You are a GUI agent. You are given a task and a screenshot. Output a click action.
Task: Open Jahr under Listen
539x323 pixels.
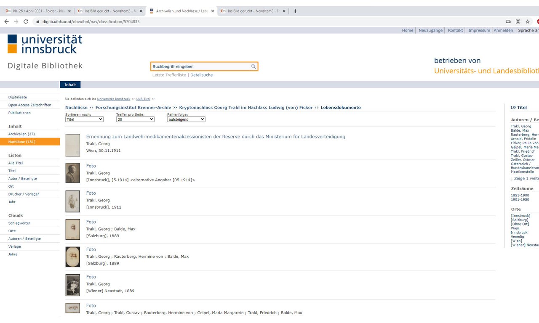[12, 202]
